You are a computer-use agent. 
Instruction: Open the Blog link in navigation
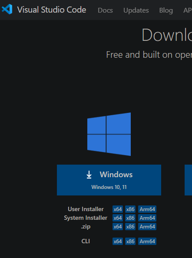pyautogui.click(x=166, y=10)
